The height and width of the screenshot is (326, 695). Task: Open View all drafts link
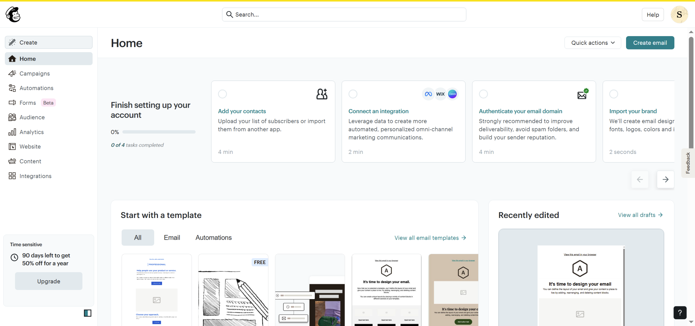[x=640, y=215]
